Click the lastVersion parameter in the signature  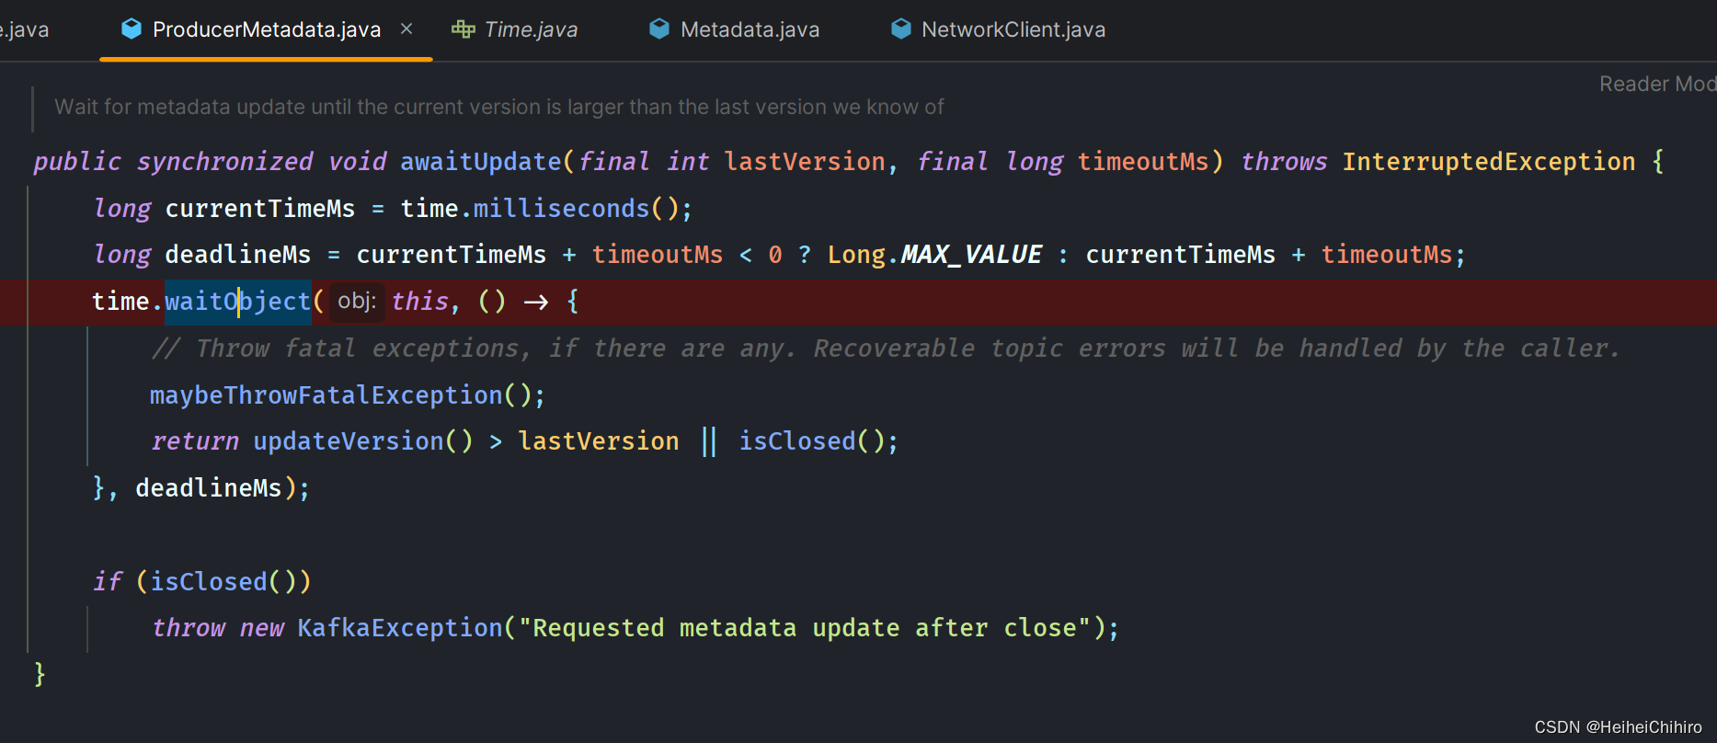(805, 162)
